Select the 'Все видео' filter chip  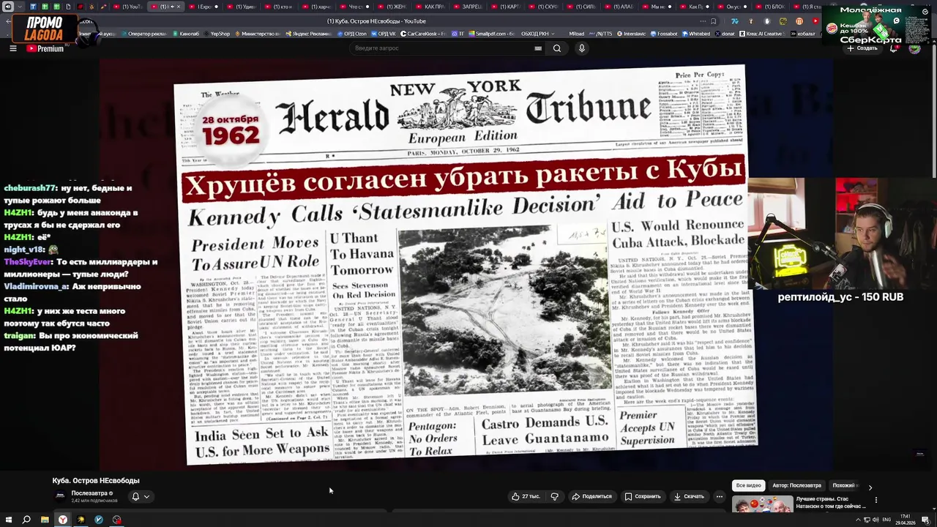click(748, 485)
